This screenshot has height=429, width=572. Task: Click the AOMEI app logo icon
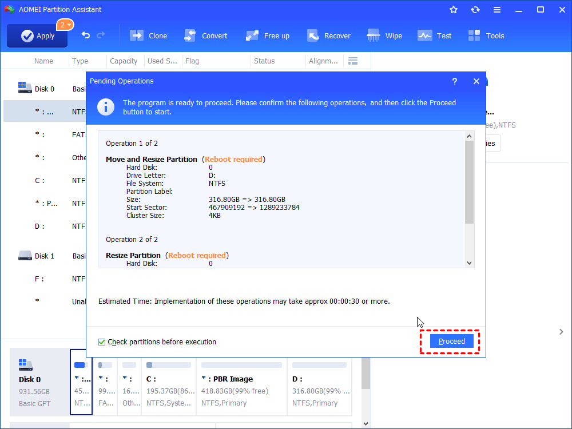tap(10, 10)
